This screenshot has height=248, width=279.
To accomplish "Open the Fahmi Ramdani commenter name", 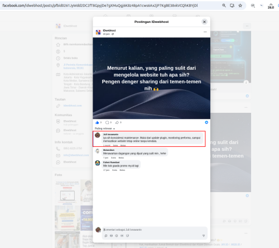I will (x=111, y=163).
